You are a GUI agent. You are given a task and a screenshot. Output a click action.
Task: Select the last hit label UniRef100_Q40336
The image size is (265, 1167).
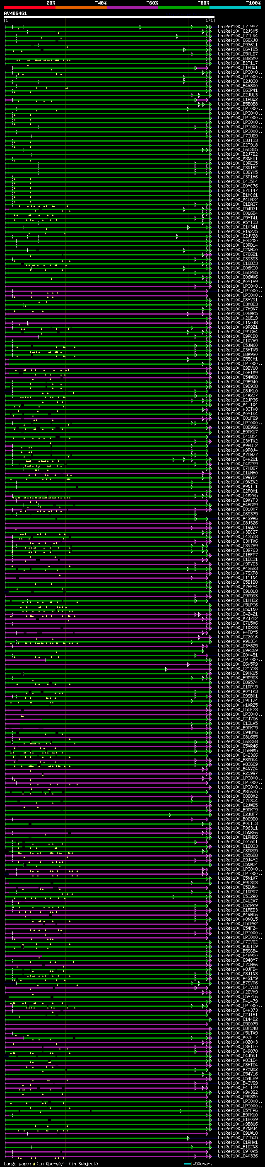tap(238, 1157)
